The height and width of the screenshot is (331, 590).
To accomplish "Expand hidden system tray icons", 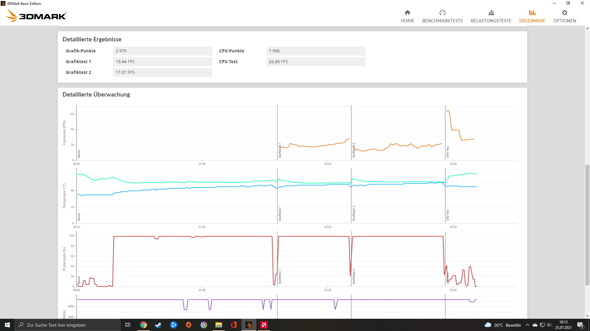I will [528, 325].
